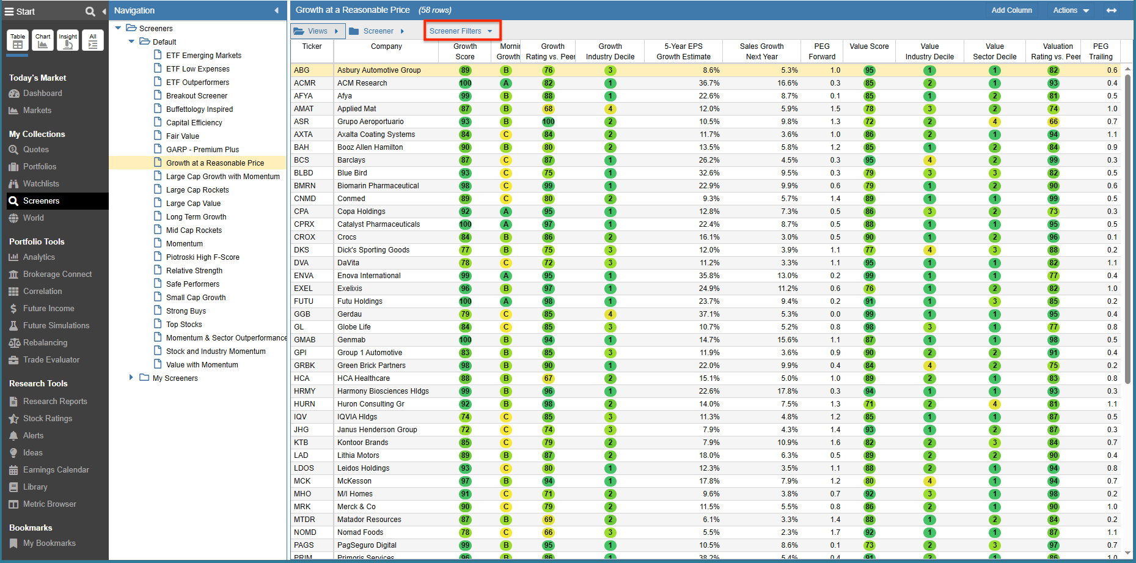Open My Bookmarks
This screenshot has width=1136, height=563.
click(x=49, y=543)
